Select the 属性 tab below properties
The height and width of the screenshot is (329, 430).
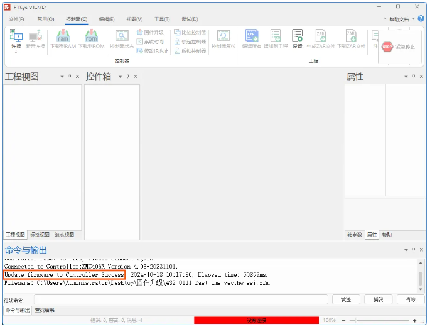coord(372,235)
